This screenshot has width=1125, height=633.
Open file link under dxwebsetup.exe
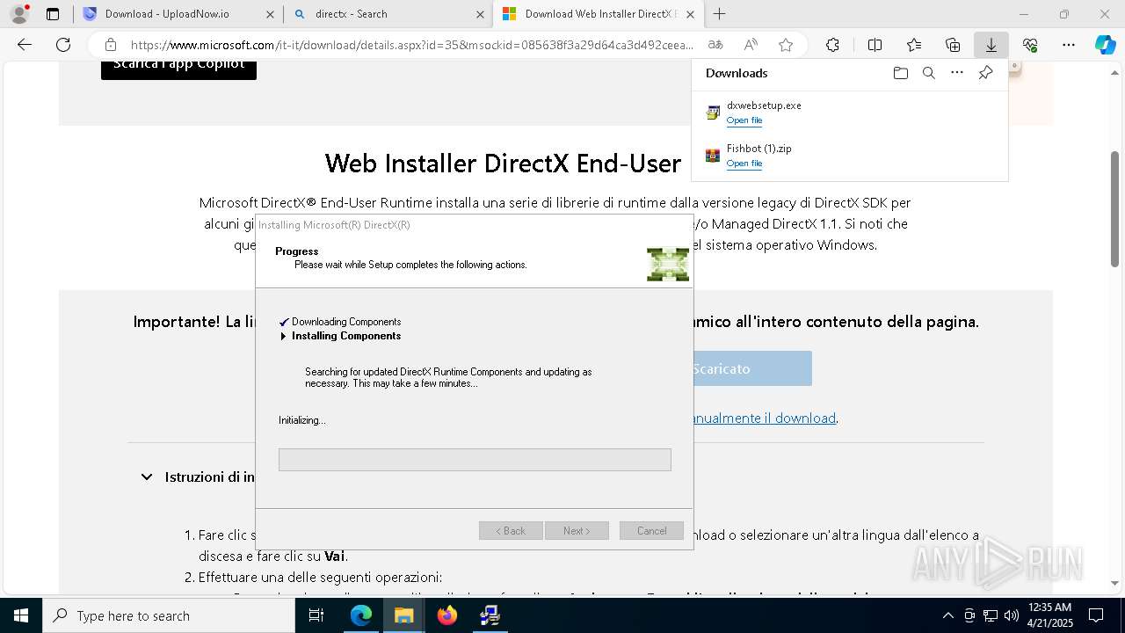point(744,120)
